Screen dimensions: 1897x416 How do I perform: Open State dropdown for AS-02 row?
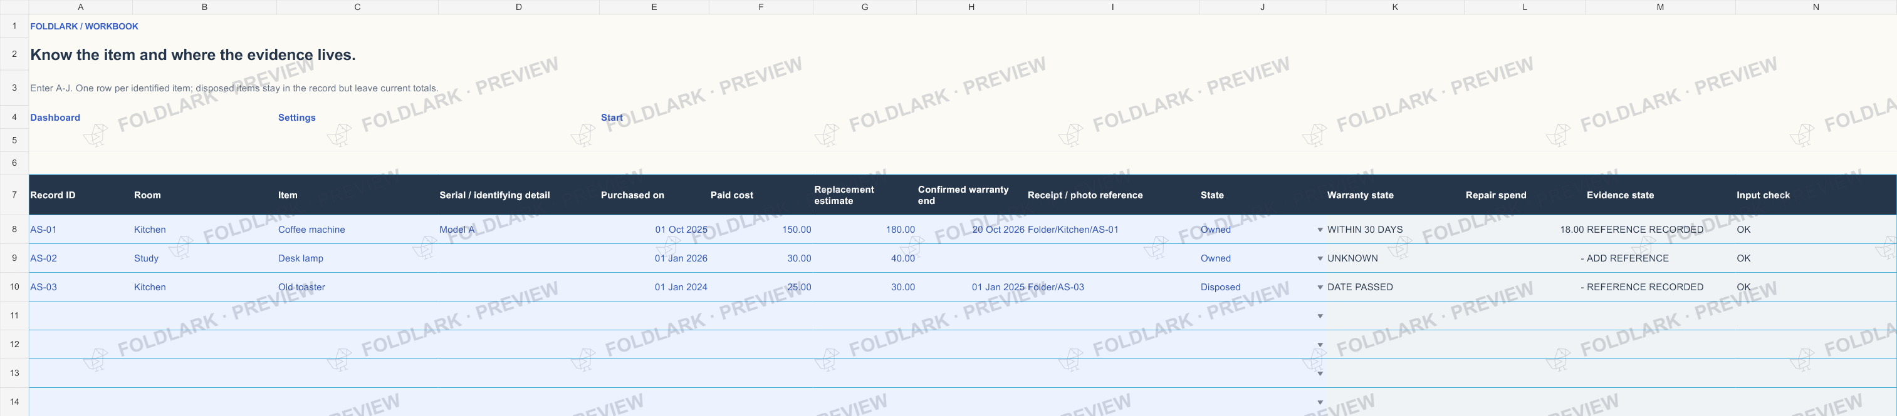tap(1320, 259)
